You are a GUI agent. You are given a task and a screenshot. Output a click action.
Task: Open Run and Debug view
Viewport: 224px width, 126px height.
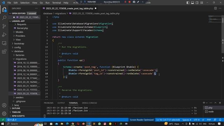click(4, 35)
